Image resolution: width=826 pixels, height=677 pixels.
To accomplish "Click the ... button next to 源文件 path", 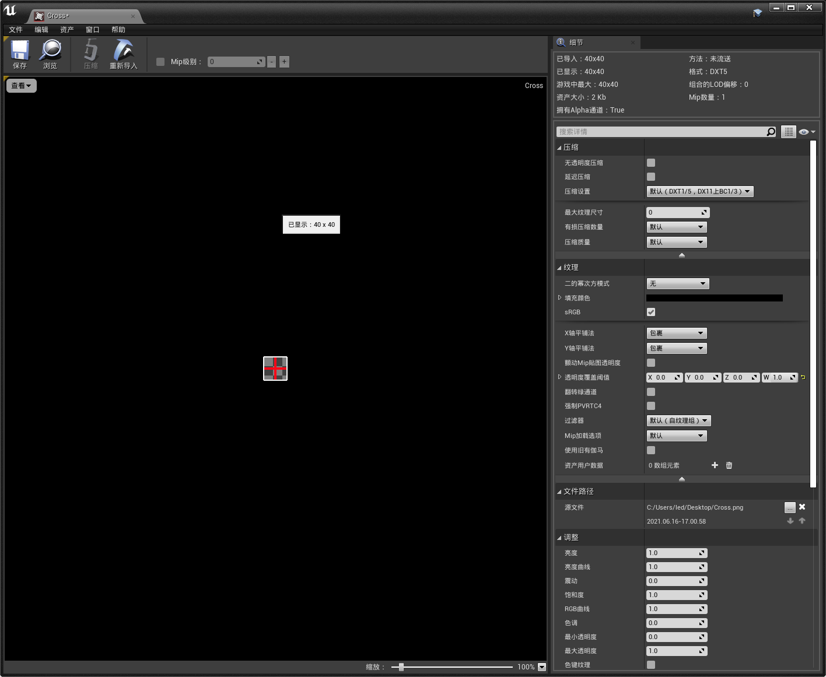I will pyautogui.click(x=790, y=507).
